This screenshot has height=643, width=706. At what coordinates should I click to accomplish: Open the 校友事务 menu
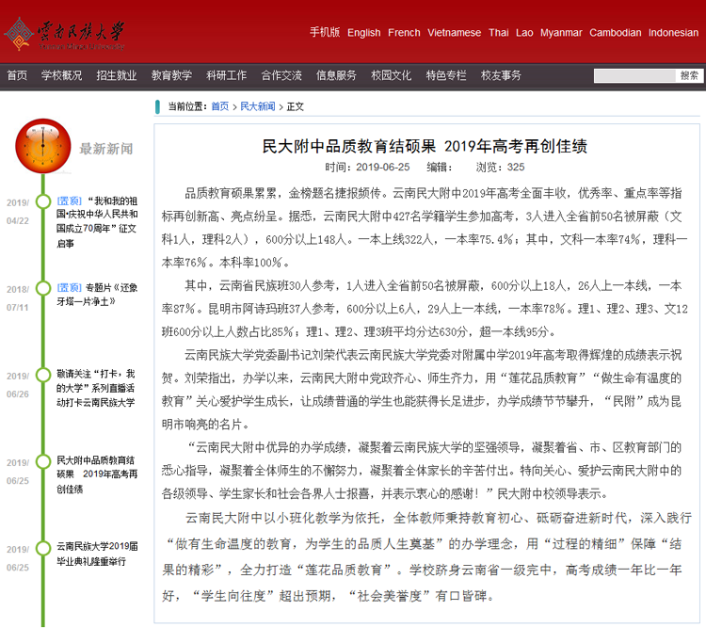501,75
